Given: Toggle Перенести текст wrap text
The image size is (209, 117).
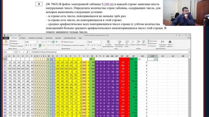Looking at the screenshot, I should [68, 42].
